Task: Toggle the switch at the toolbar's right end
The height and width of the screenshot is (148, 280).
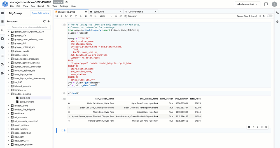Action: (270, 16)
